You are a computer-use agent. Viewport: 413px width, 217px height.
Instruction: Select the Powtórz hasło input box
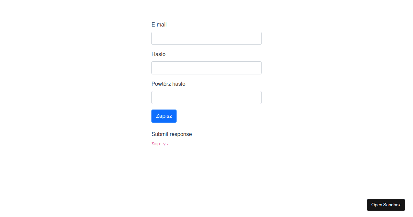pyautogui.click(x=206, y=97)
